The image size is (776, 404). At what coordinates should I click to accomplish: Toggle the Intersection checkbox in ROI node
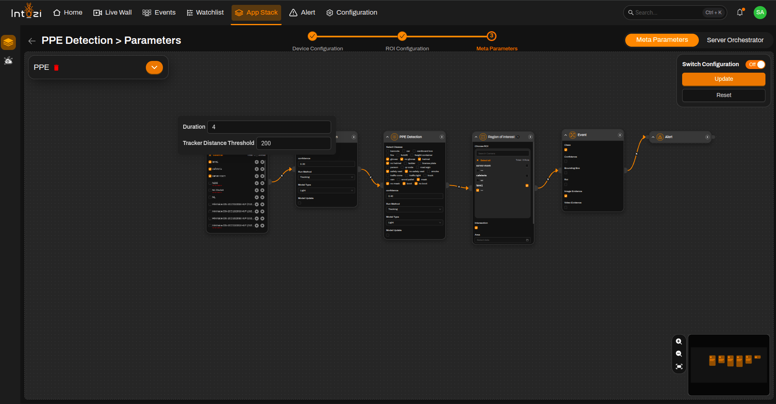click(x=476, y=228)
